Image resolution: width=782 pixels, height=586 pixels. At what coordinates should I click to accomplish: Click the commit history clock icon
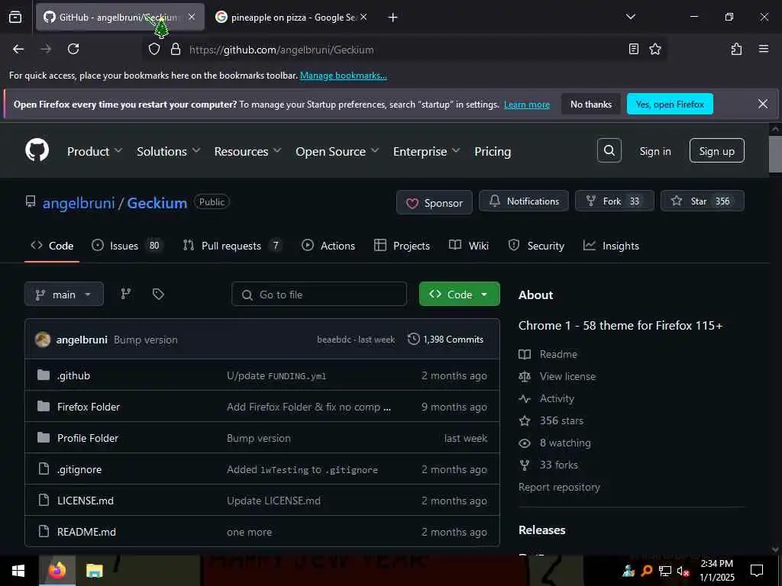click(x=413, y=339)
